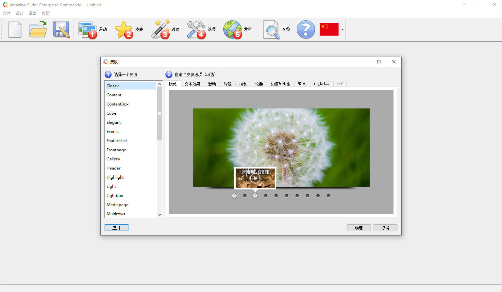Open step 3 过渡 magic wand icon
This screenshot has width=502, height=292.
point(160,30)
